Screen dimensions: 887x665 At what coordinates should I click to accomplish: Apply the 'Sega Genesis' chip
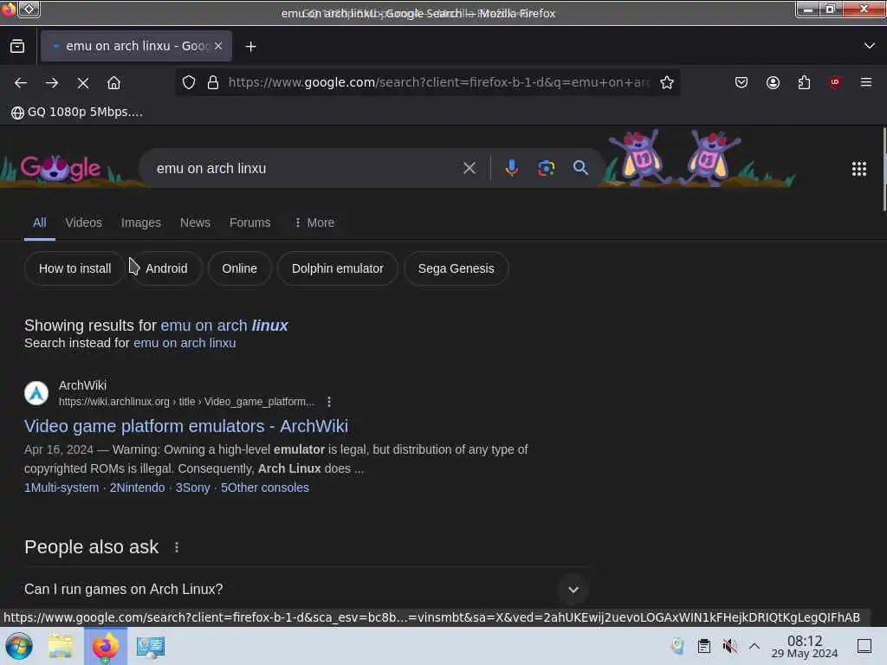click(x=456, y=268)
